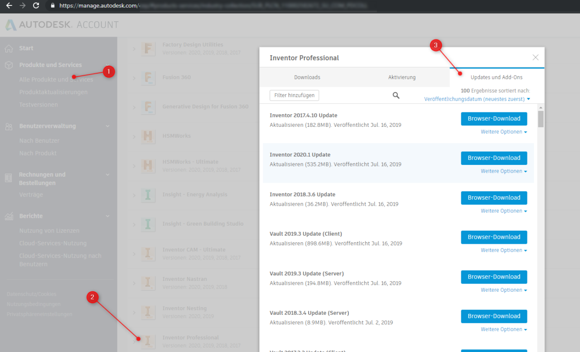Click the Berichte chart icon
The image size is (580, 352).
tap(9, 217)
